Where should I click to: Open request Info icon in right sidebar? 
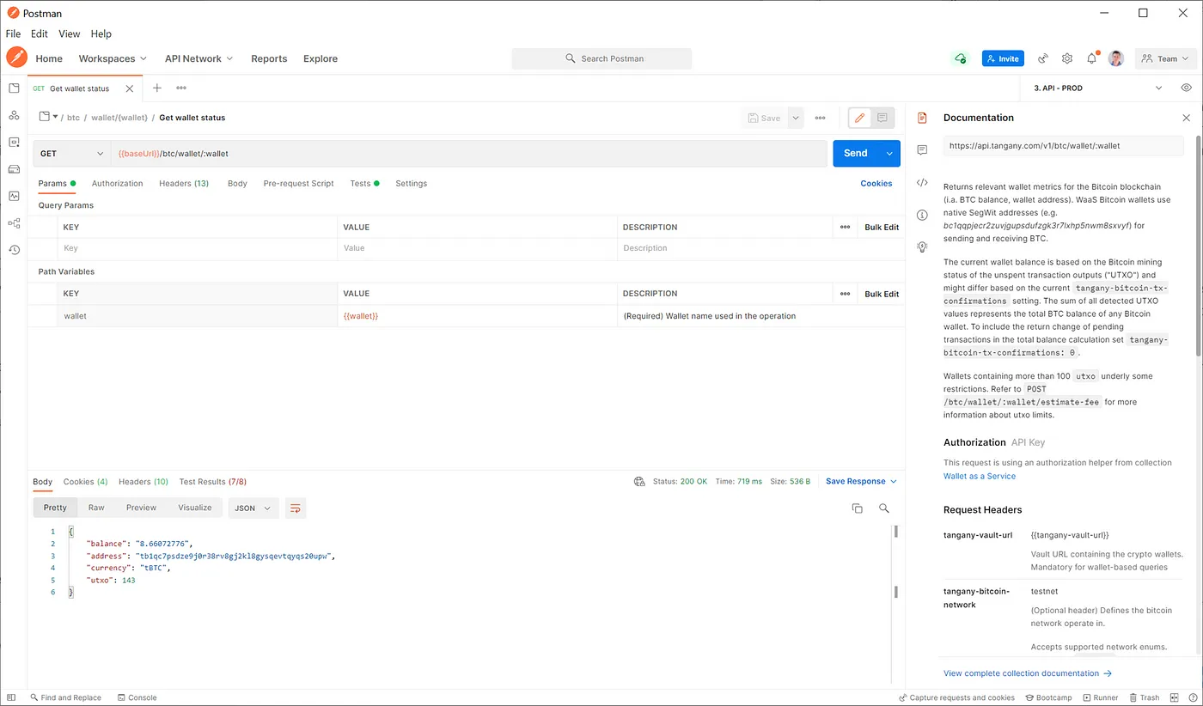pos(922,215)
